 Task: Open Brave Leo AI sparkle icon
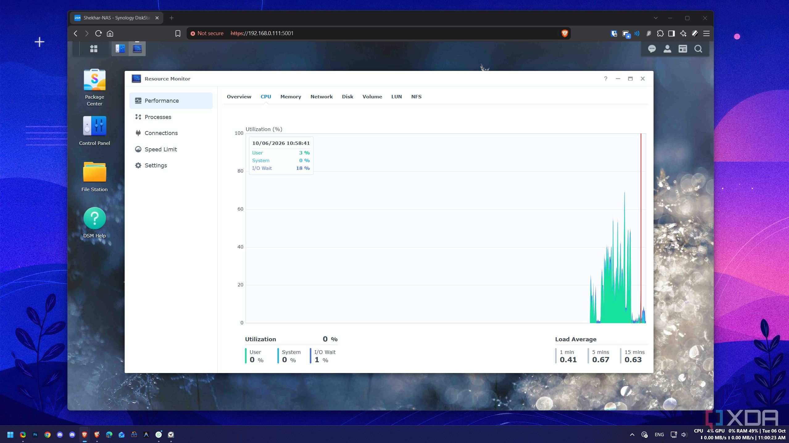(x=683, y=33)
